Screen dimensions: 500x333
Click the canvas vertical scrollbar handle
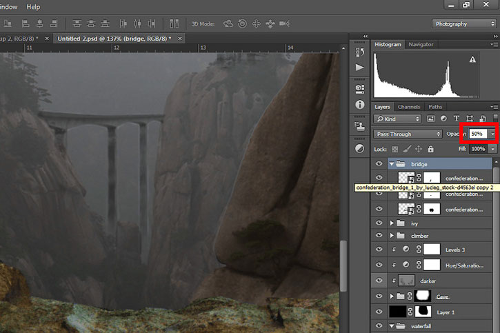pos(343,265)
